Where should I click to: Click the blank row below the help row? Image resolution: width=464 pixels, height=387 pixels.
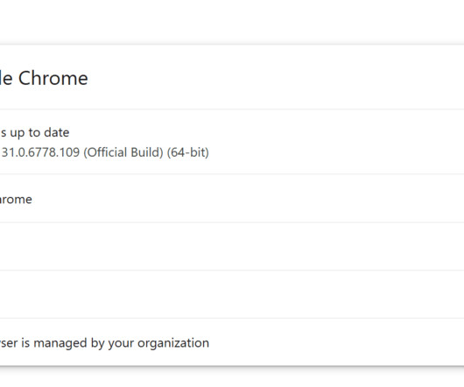click(232, 246)
